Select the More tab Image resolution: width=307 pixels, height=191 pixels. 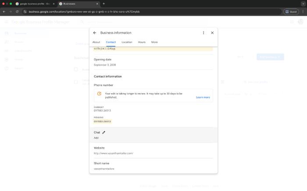[x=154, y=42]
